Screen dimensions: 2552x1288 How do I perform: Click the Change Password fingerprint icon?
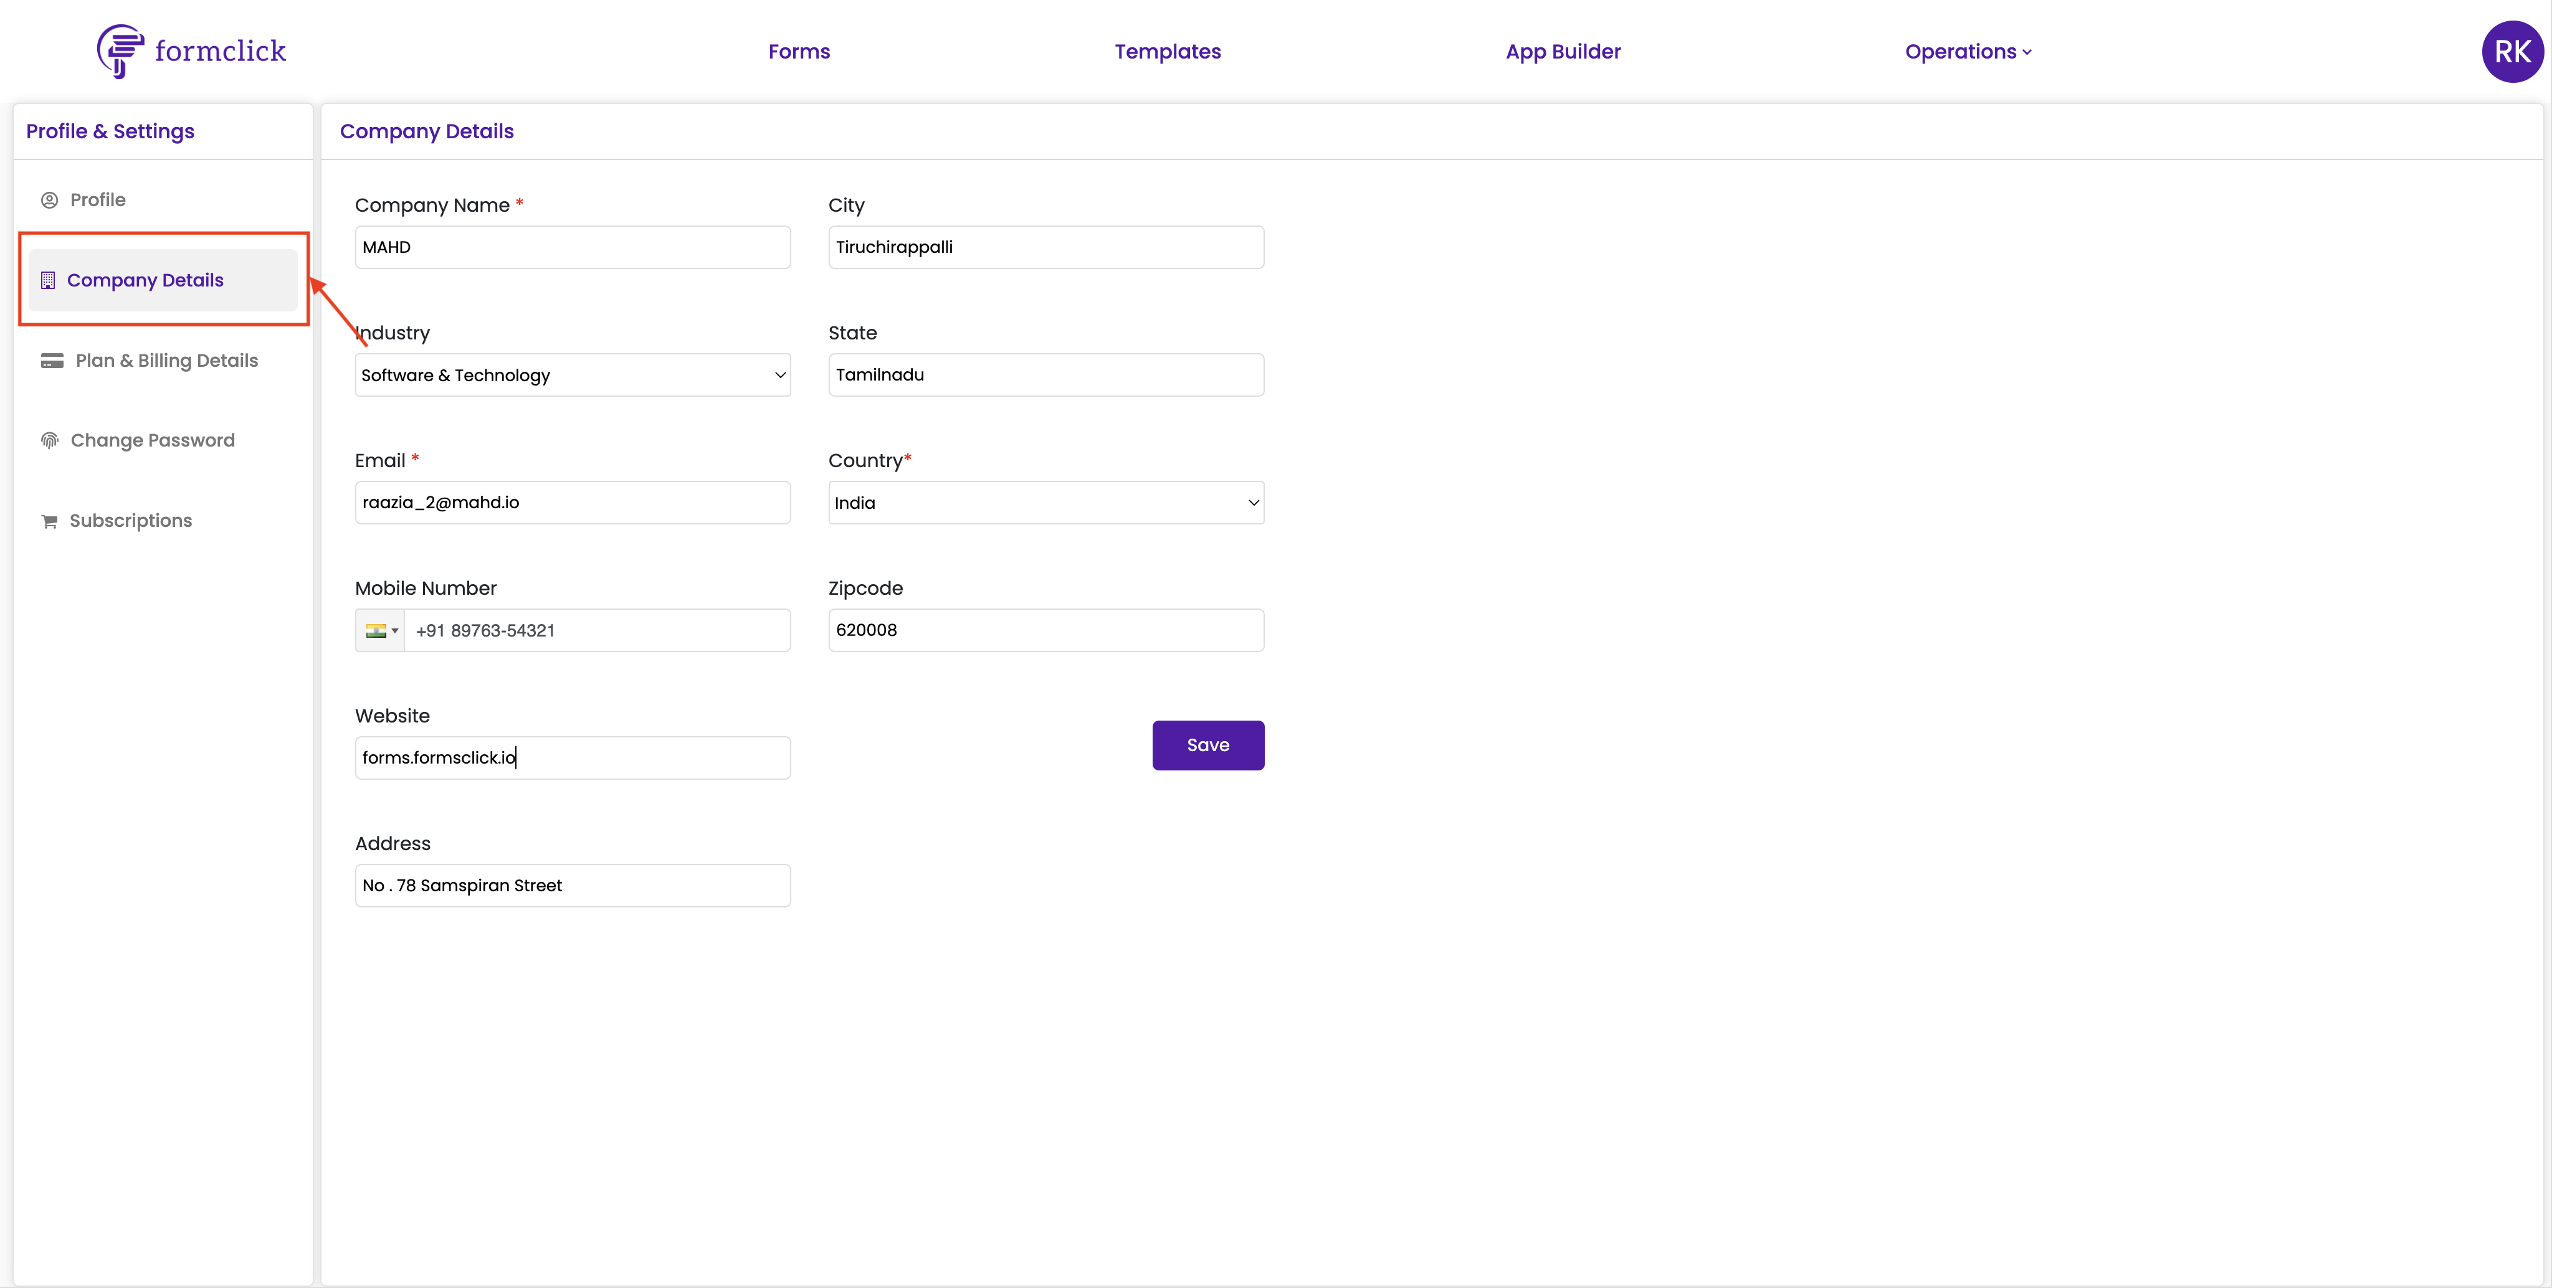click(x=50, y=440)
